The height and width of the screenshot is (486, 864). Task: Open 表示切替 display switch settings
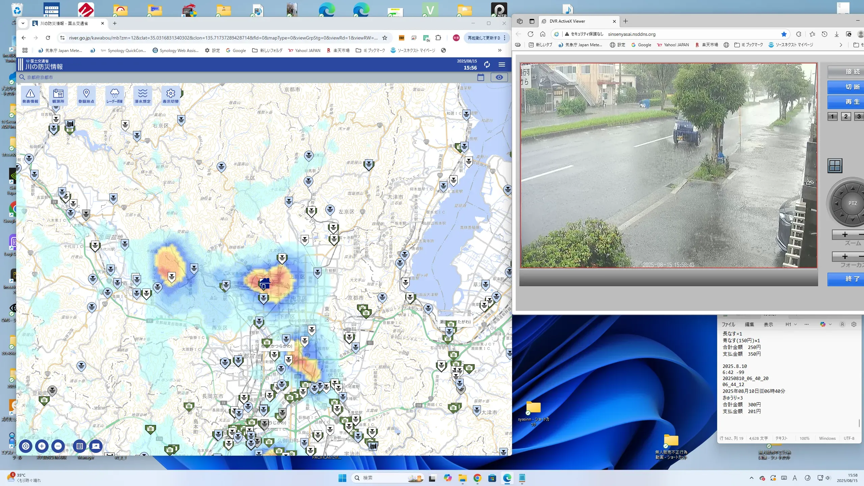(170, 96)
